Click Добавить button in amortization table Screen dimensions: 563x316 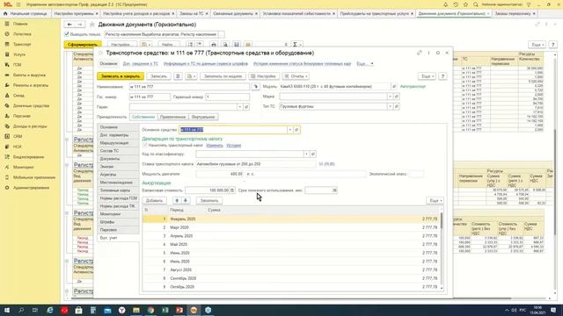(x=155, y=200)
